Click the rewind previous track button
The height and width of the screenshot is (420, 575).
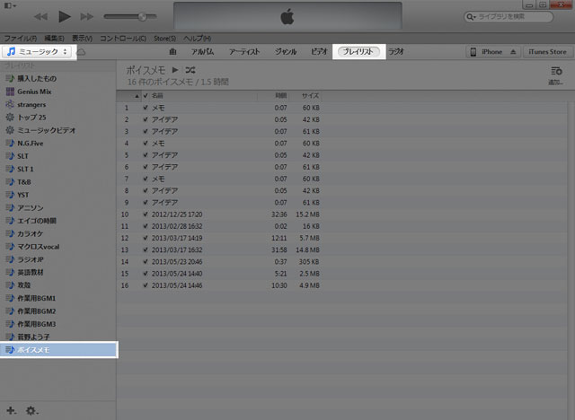tap(40, 16)
